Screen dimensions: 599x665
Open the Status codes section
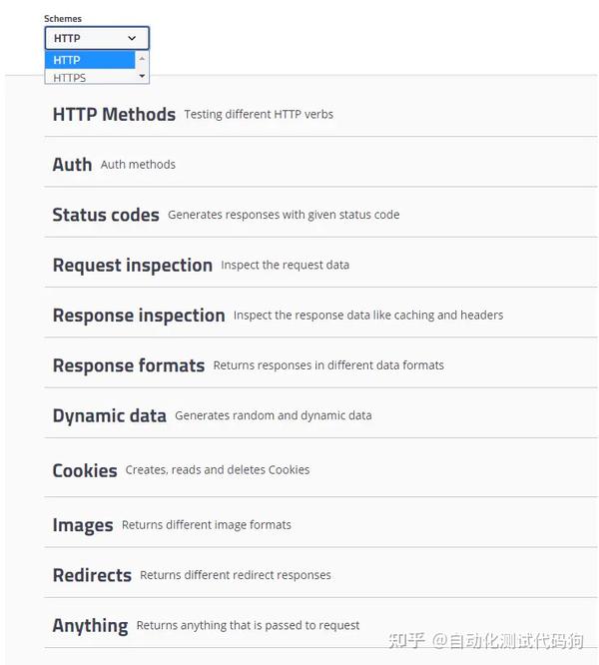tap(105, 215)
